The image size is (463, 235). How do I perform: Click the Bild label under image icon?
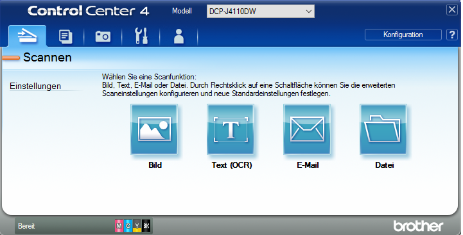point(155,165)
